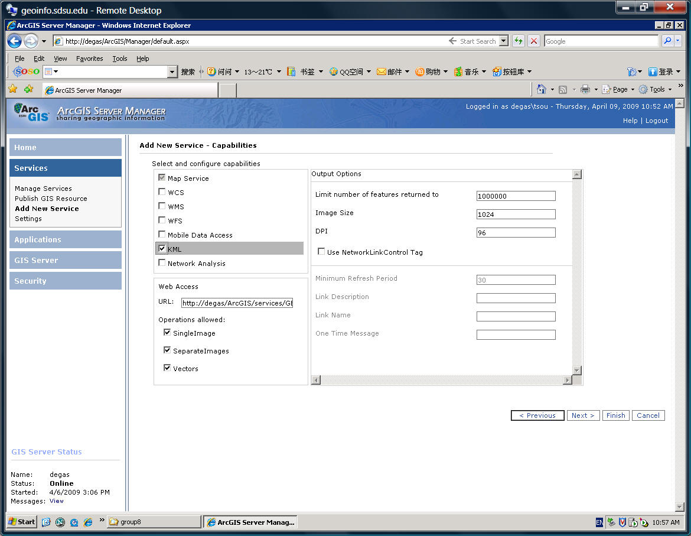Click the Add to Favorites star-plus icon
This screenshot has height=536, width=691.
(29, 89)
